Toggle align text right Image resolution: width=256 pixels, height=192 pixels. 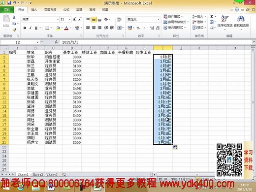[x=99, y=28]
